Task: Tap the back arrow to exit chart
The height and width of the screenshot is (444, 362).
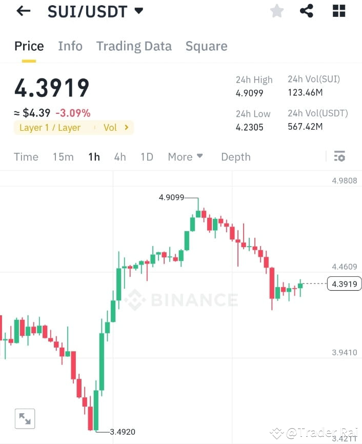Action: click(24, 11)
